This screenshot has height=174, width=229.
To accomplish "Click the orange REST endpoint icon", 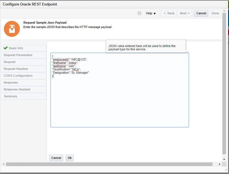I will [x=12, y=29].
